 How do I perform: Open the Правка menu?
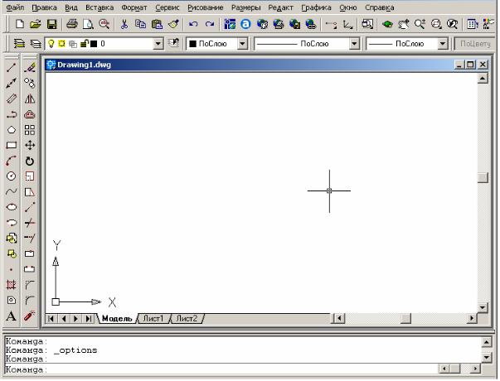(44, 7)
